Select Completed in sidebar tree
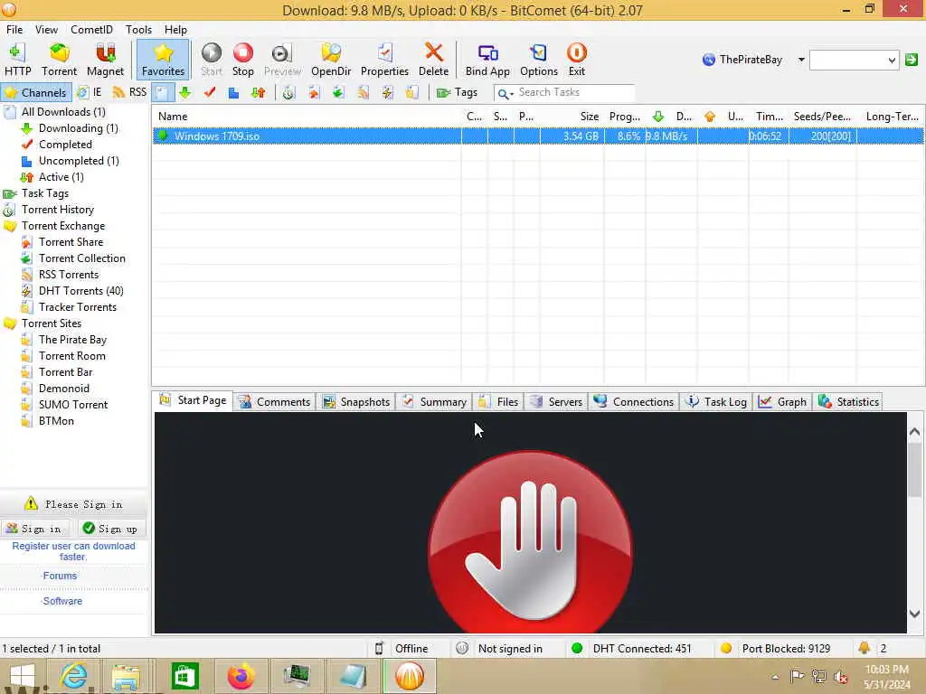The image size is (926, 694). click(65, 145)
